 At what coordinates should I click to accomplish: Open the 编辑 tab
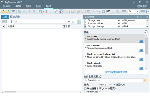[18, 6]
